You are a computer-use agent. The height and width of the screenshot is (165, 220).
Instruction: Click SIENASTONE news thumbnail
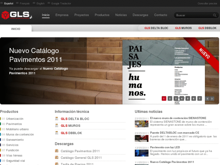click(142, 124)
